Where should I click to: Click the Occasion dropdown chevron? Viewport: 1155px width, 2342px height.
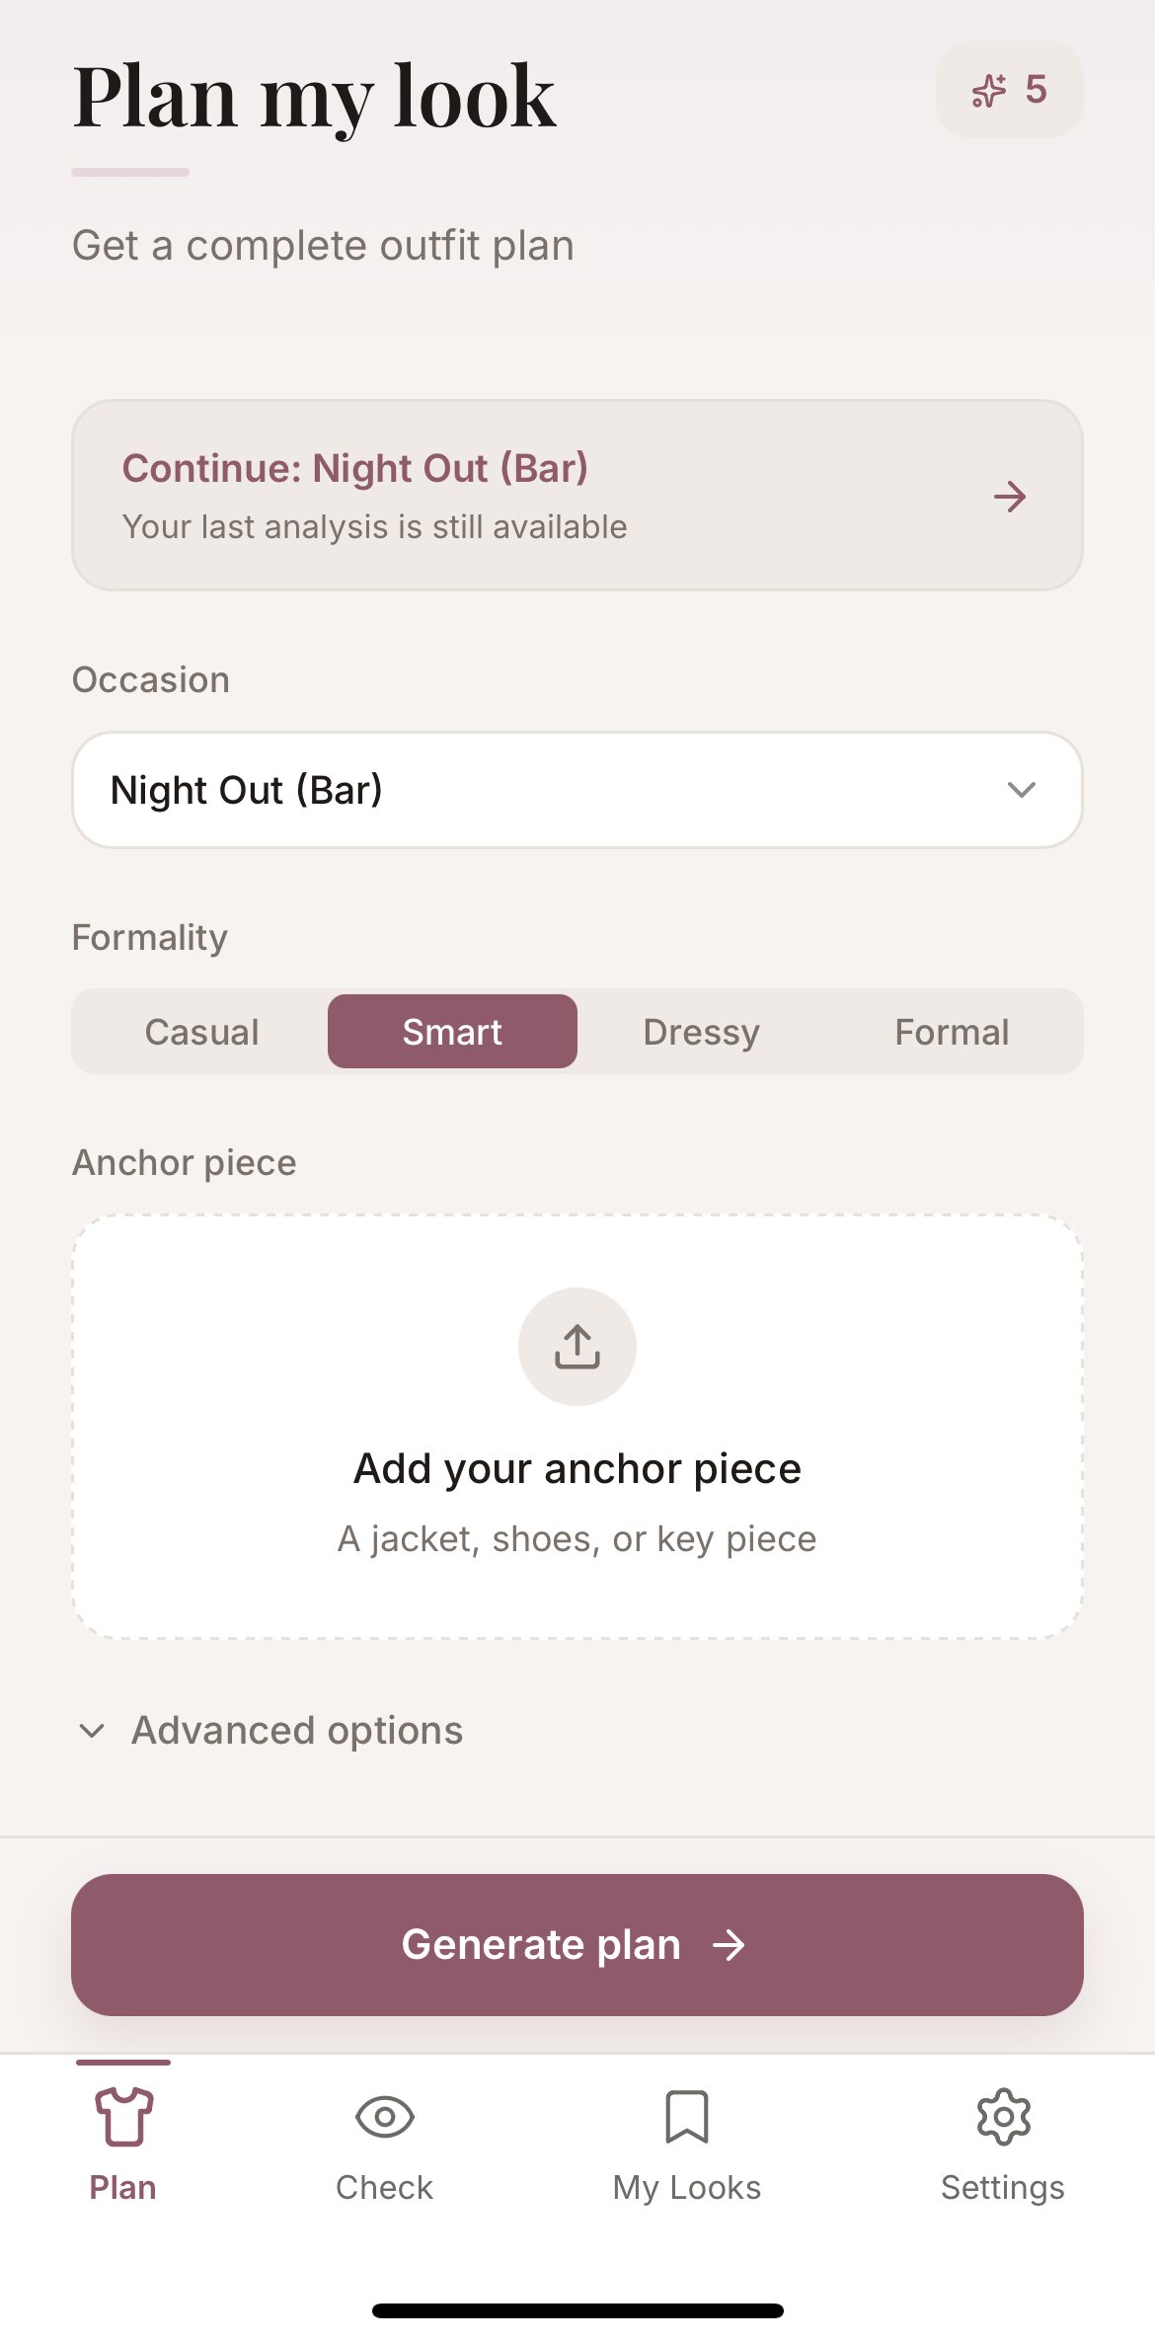click(x=1021, y=790)
